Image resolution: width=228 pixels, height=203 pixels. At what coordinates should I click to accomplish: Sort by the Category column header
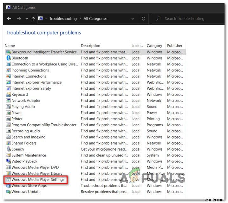[154, 46]
